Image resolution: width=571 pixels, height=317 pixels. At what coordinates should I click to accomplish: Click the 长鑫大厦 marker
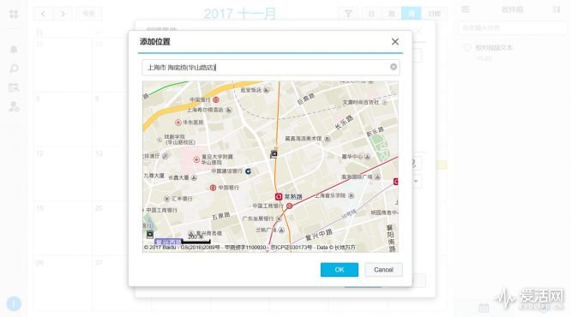pos(194,177)
